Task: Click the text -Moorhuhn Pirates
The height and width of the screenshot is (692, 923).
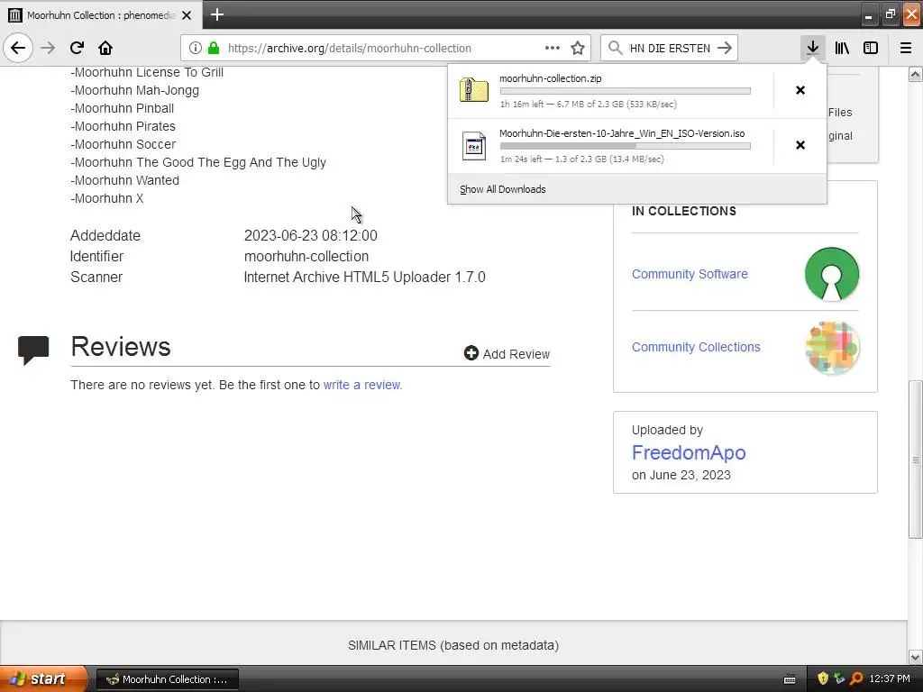Action: tap(123, 126)
